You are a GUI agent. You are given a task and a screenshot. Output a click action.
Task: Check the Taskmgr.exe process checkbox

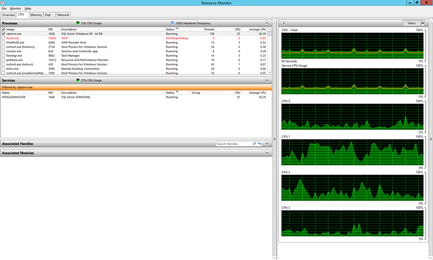3,55
